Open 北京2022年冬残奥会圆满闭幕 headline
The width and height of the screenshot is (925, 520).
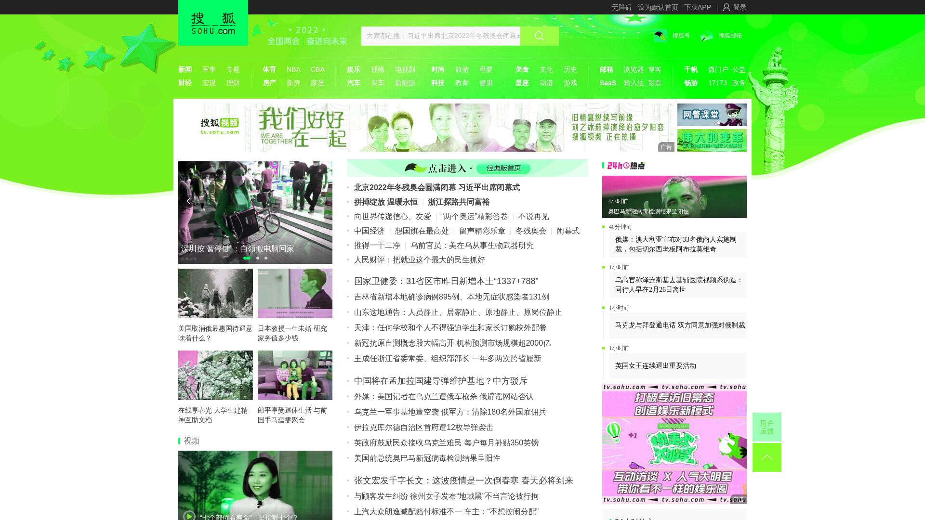437,187
